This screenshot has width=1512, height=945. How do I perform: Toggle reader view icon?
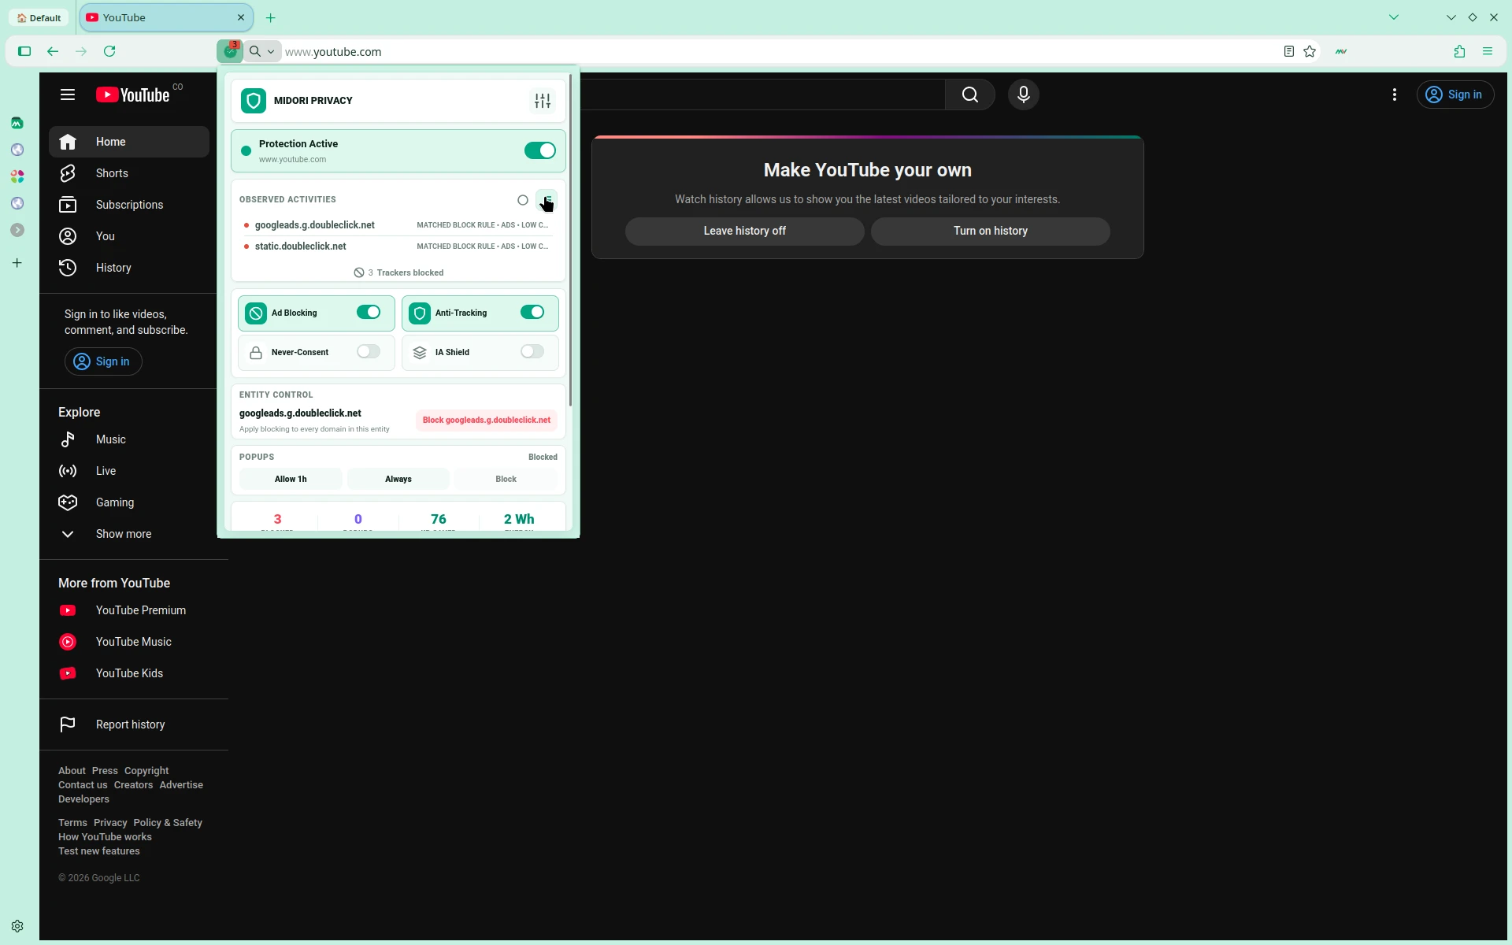click(x=1289, y=52)
